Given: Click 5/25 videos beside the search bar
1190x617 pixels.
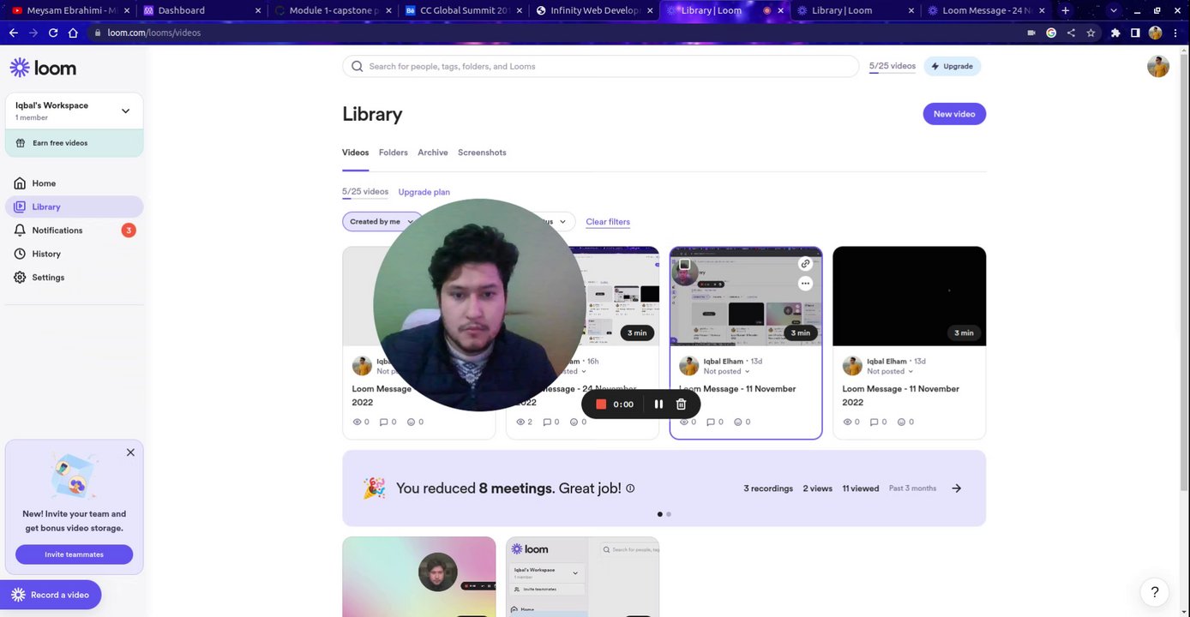Looking at the screenshot, I should [892, 66].
